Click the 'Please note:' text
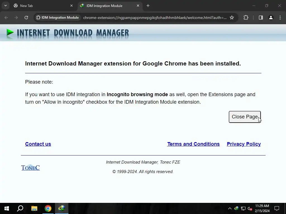Image resolution: width=286 pixels, height=214 pixels. click(39, 82)
